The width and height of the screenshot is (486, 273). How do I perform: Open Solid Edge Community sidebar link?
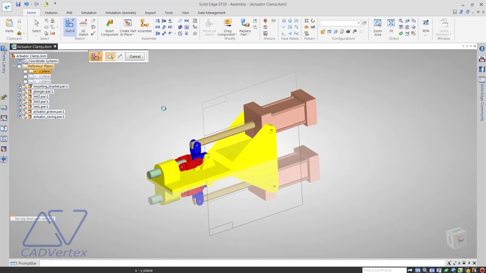[x=482, y=99]
